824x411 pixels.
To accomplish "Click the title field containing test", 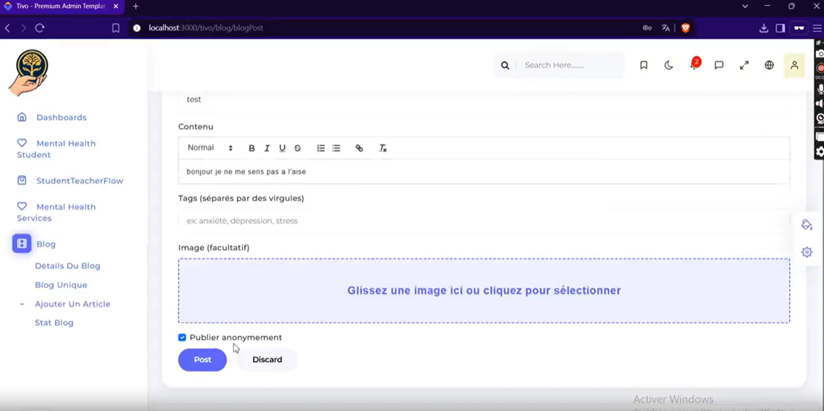I will point(484,99).
